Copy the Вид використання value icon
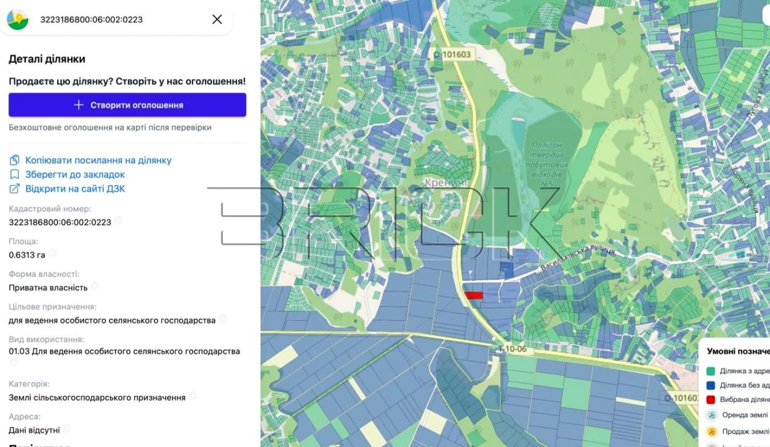Image resolution: width=770 pixels, height=447 pixels. tap(13, 363)
